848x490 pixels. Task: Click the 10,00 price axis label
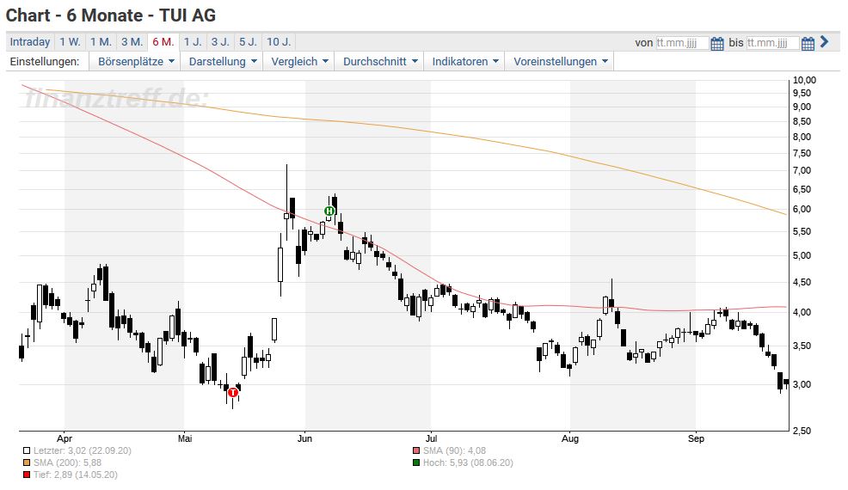804,80
